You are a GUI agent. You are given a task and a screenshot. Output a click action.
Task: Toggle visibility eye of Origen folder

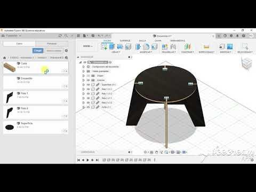point(88,76)
